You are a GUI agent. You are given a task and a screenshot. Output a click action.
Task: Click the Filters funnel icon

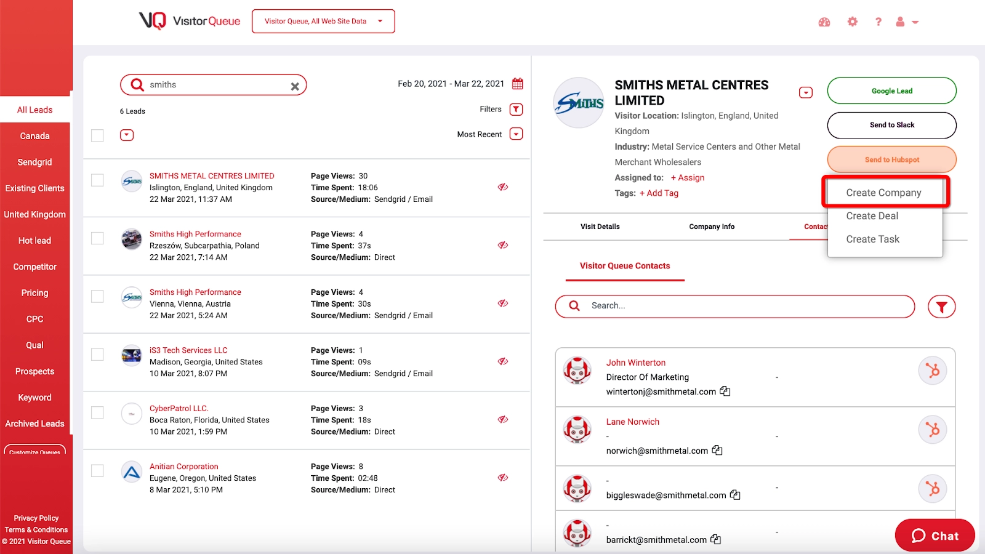[517, 110]
